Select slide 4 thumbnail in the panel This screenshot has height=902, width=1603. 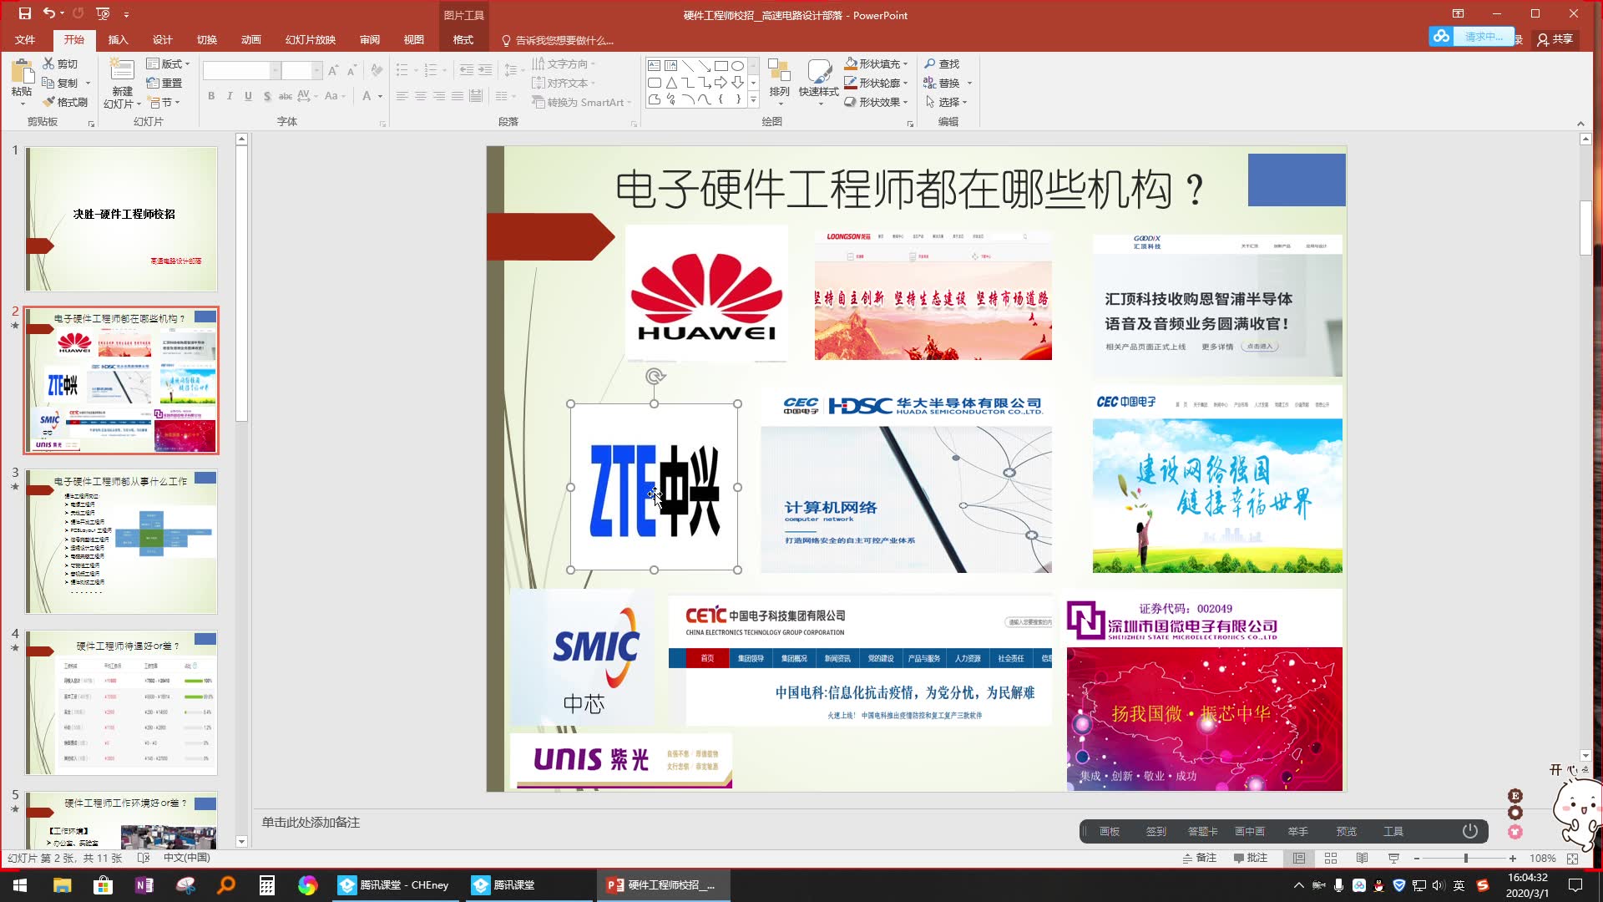(x=122, y=702)
